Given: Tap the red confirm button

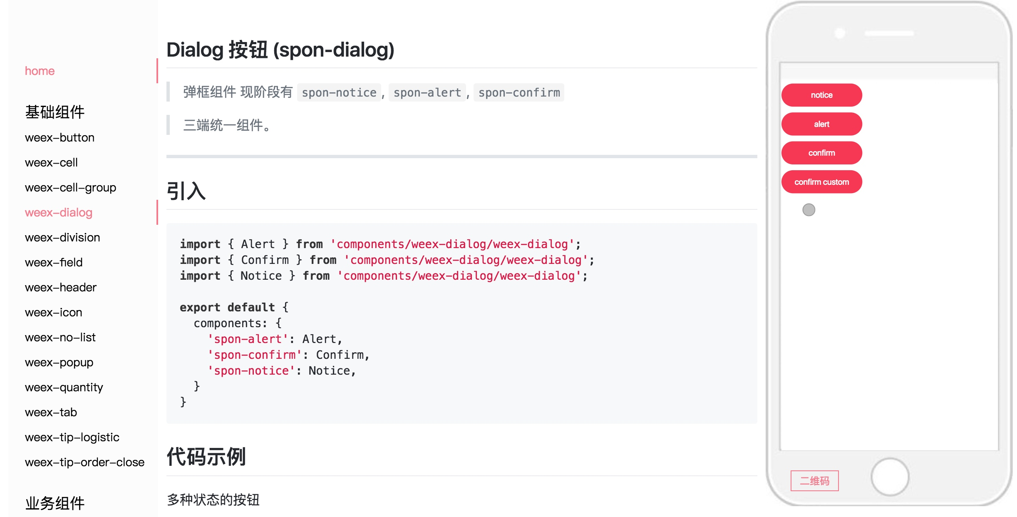Looking at the screenshot, I should point(821,153).
